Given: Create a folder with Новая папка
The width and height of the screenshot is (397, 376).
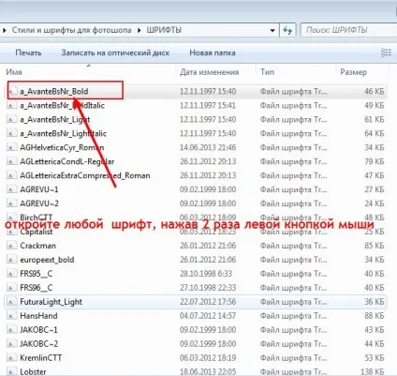Looking at the screenshot, I should click(213, 53).
